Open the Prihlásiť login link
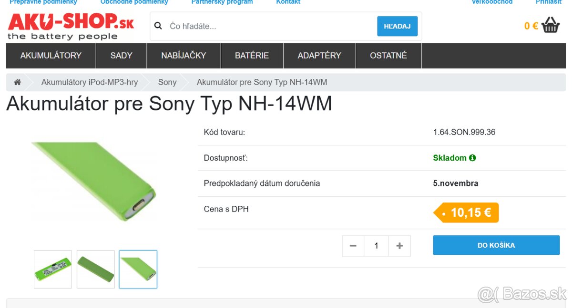Image resolution: width=572 pixels, height=308 pixels. [548, 2]
